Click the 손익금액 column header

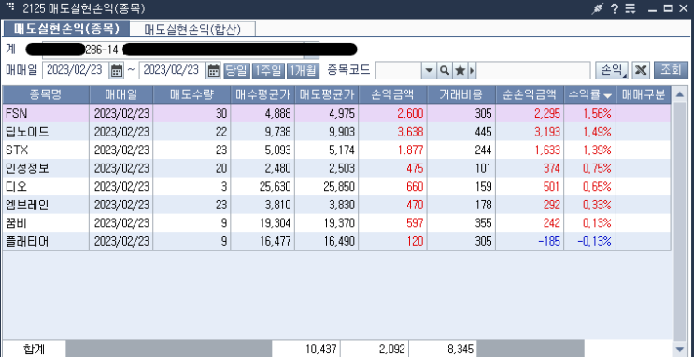click(x=392, y=94)
